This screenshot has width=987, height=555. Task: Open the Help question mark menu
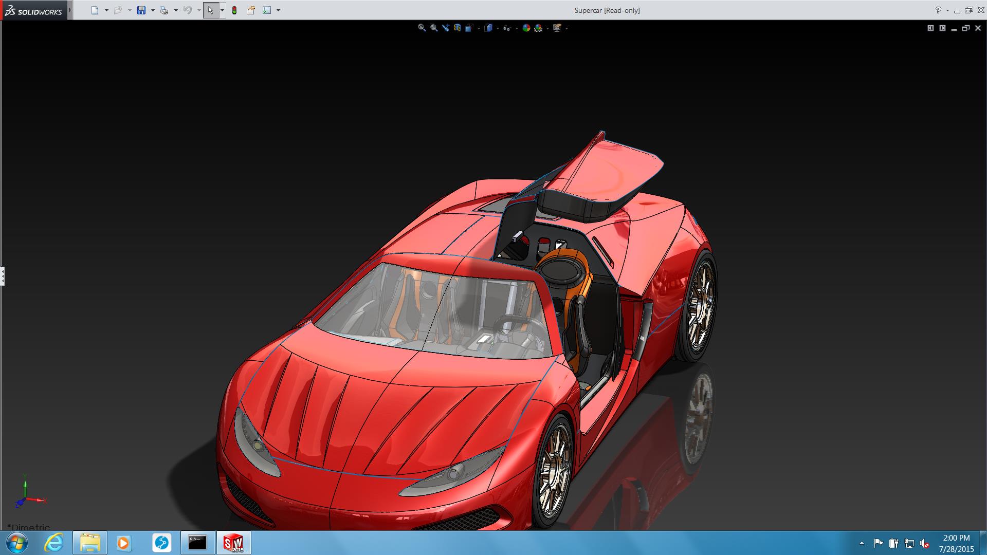(938, 10)
